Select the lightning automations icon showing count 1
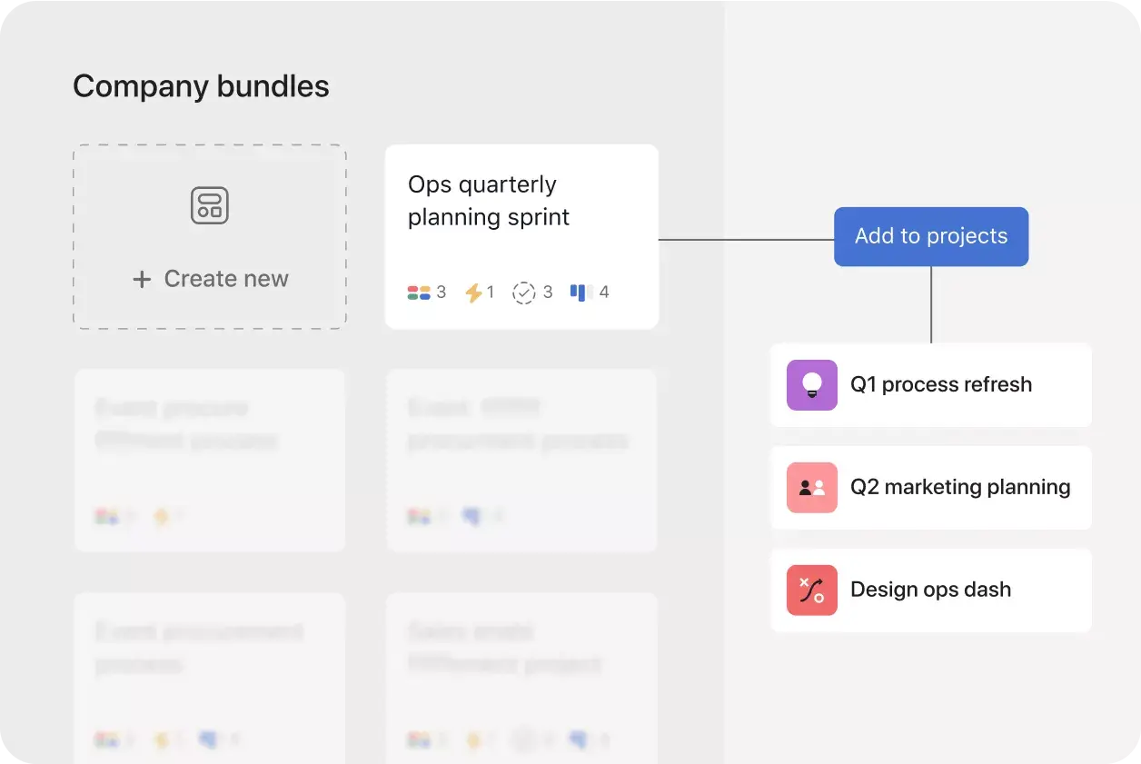 click(x=473, y=292)
